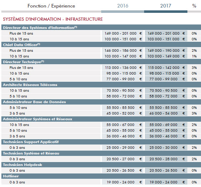Click the 113 000 - 136 000 salary cell

click(123, 68)
